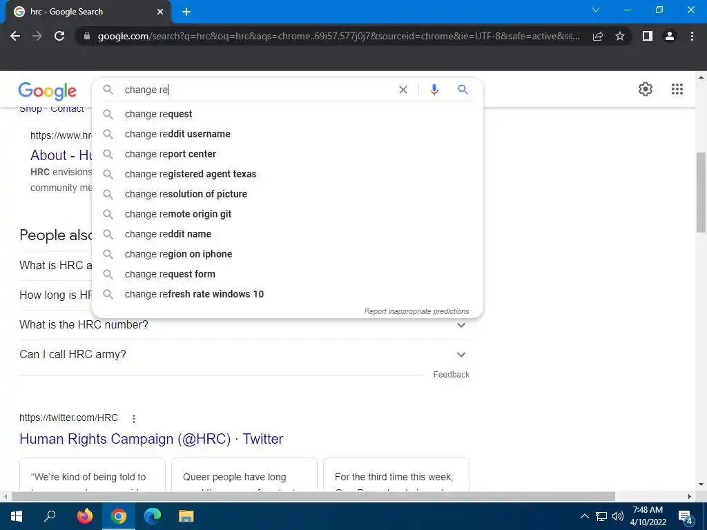The image size is (707, 530).
Task: Click the Google logo
Action: [48, 91]
